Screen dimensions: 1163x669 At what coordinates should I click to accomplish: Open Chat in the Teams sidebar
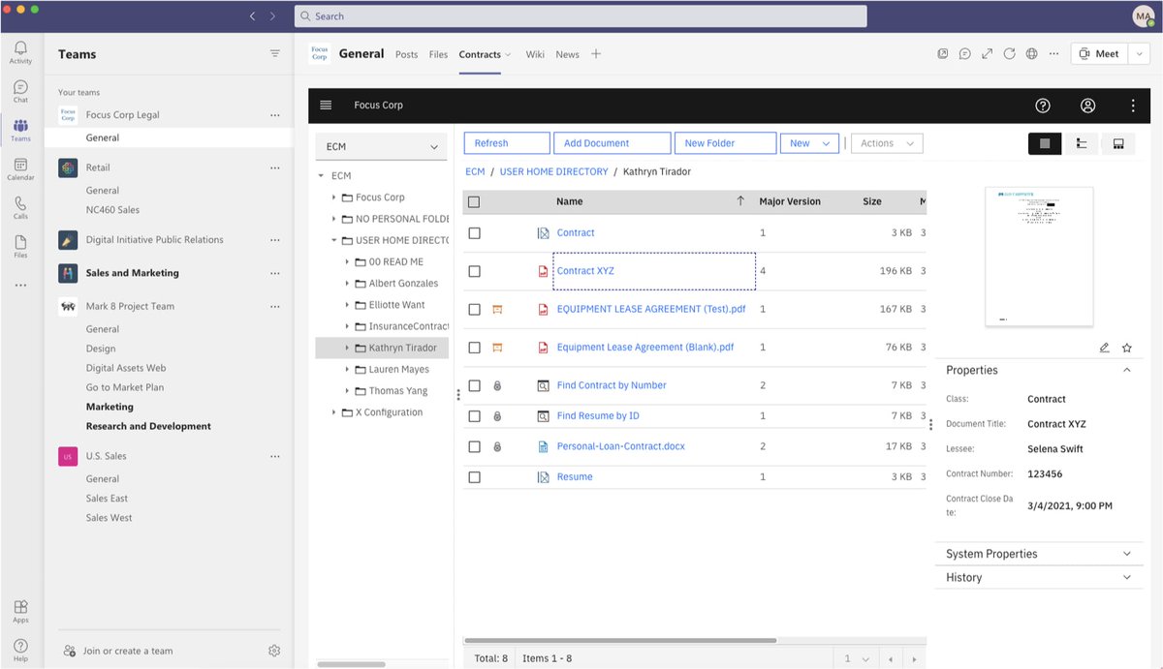(x=20, y=91)
